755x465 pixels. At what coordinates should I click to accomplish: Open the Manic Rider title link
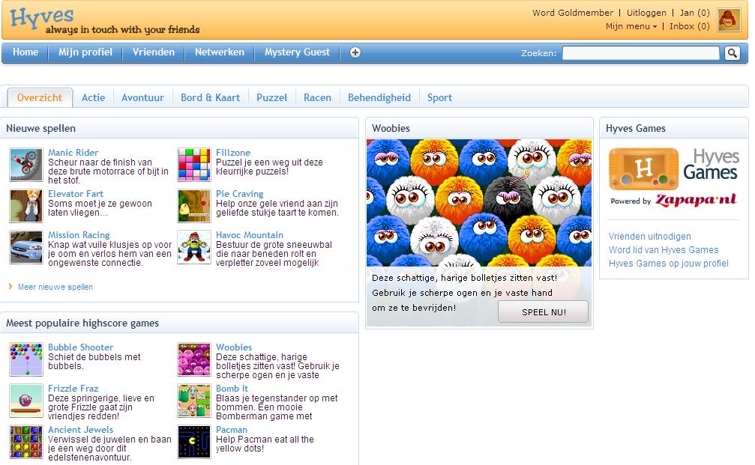point(73,153)
